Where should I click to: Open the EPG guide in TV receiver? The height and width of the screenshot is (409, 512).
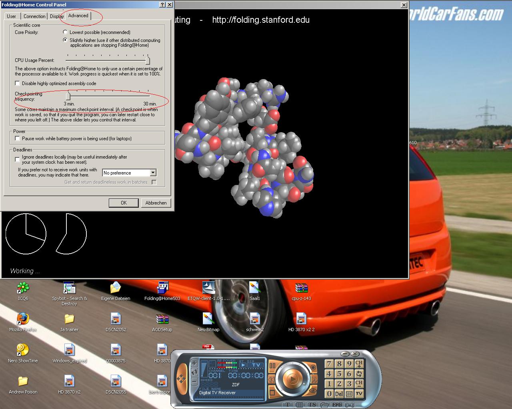pos(337,405)
